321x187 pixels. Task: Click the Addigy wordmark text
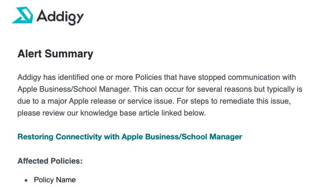click(x=60, y=17)
